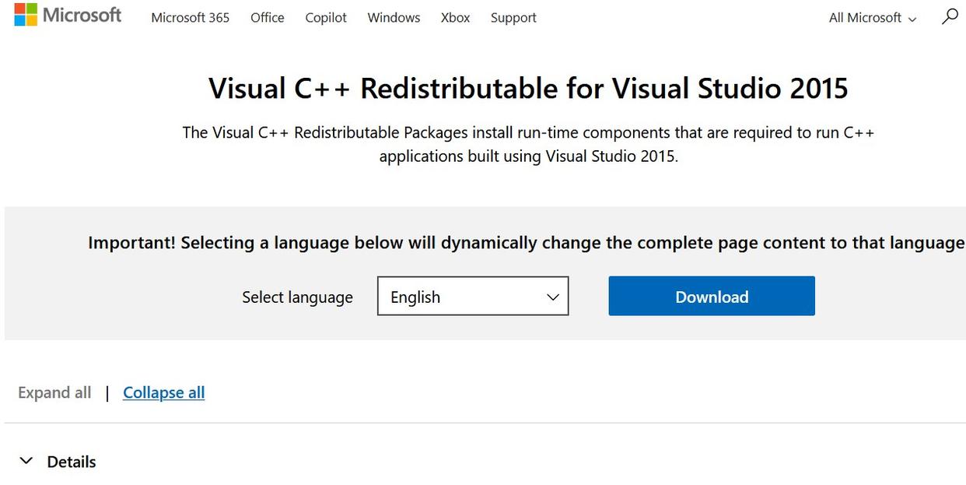Image resolution: width=966 pixels, height=485 pixels.
Task: Click the page title Visual C++ Redistributable
Action: [528, 88]
